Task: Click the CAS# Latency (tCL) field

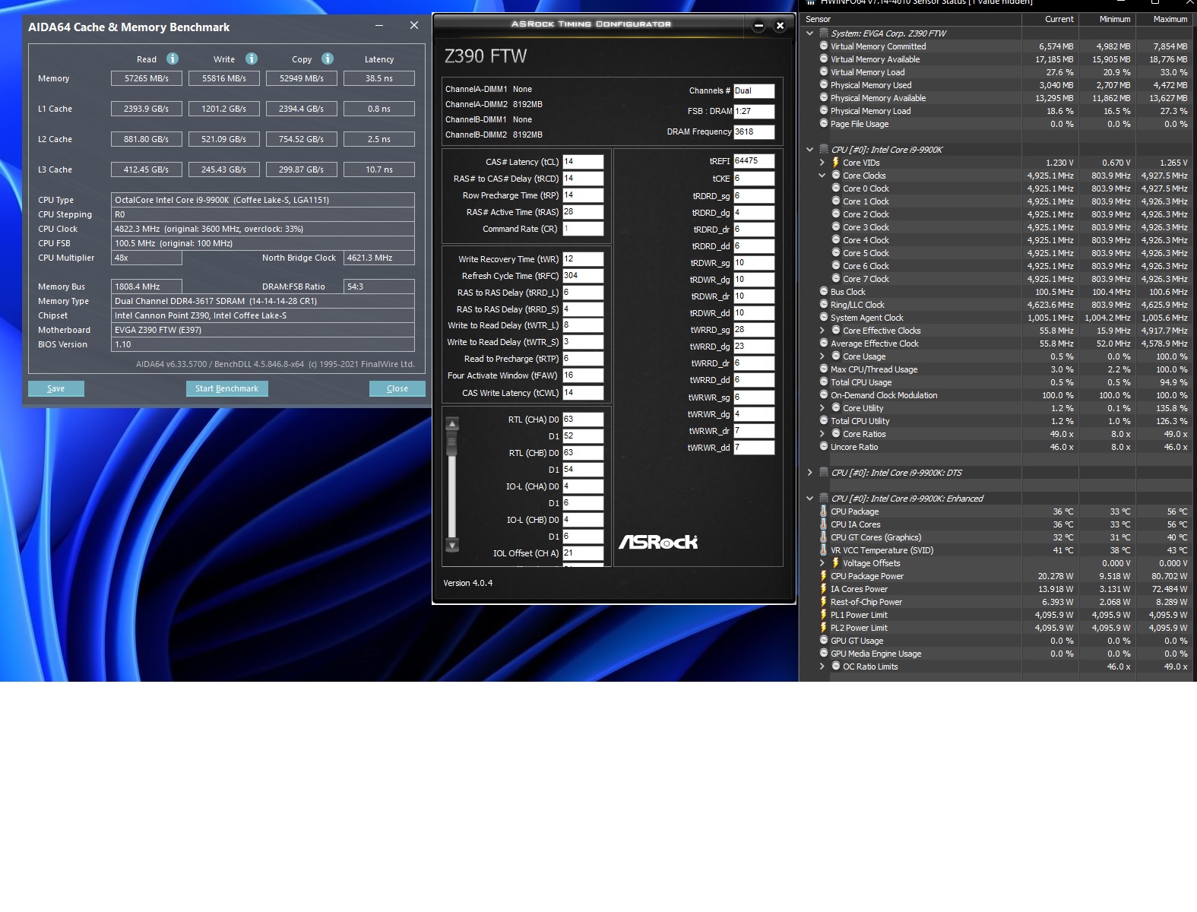Action: 583,162
